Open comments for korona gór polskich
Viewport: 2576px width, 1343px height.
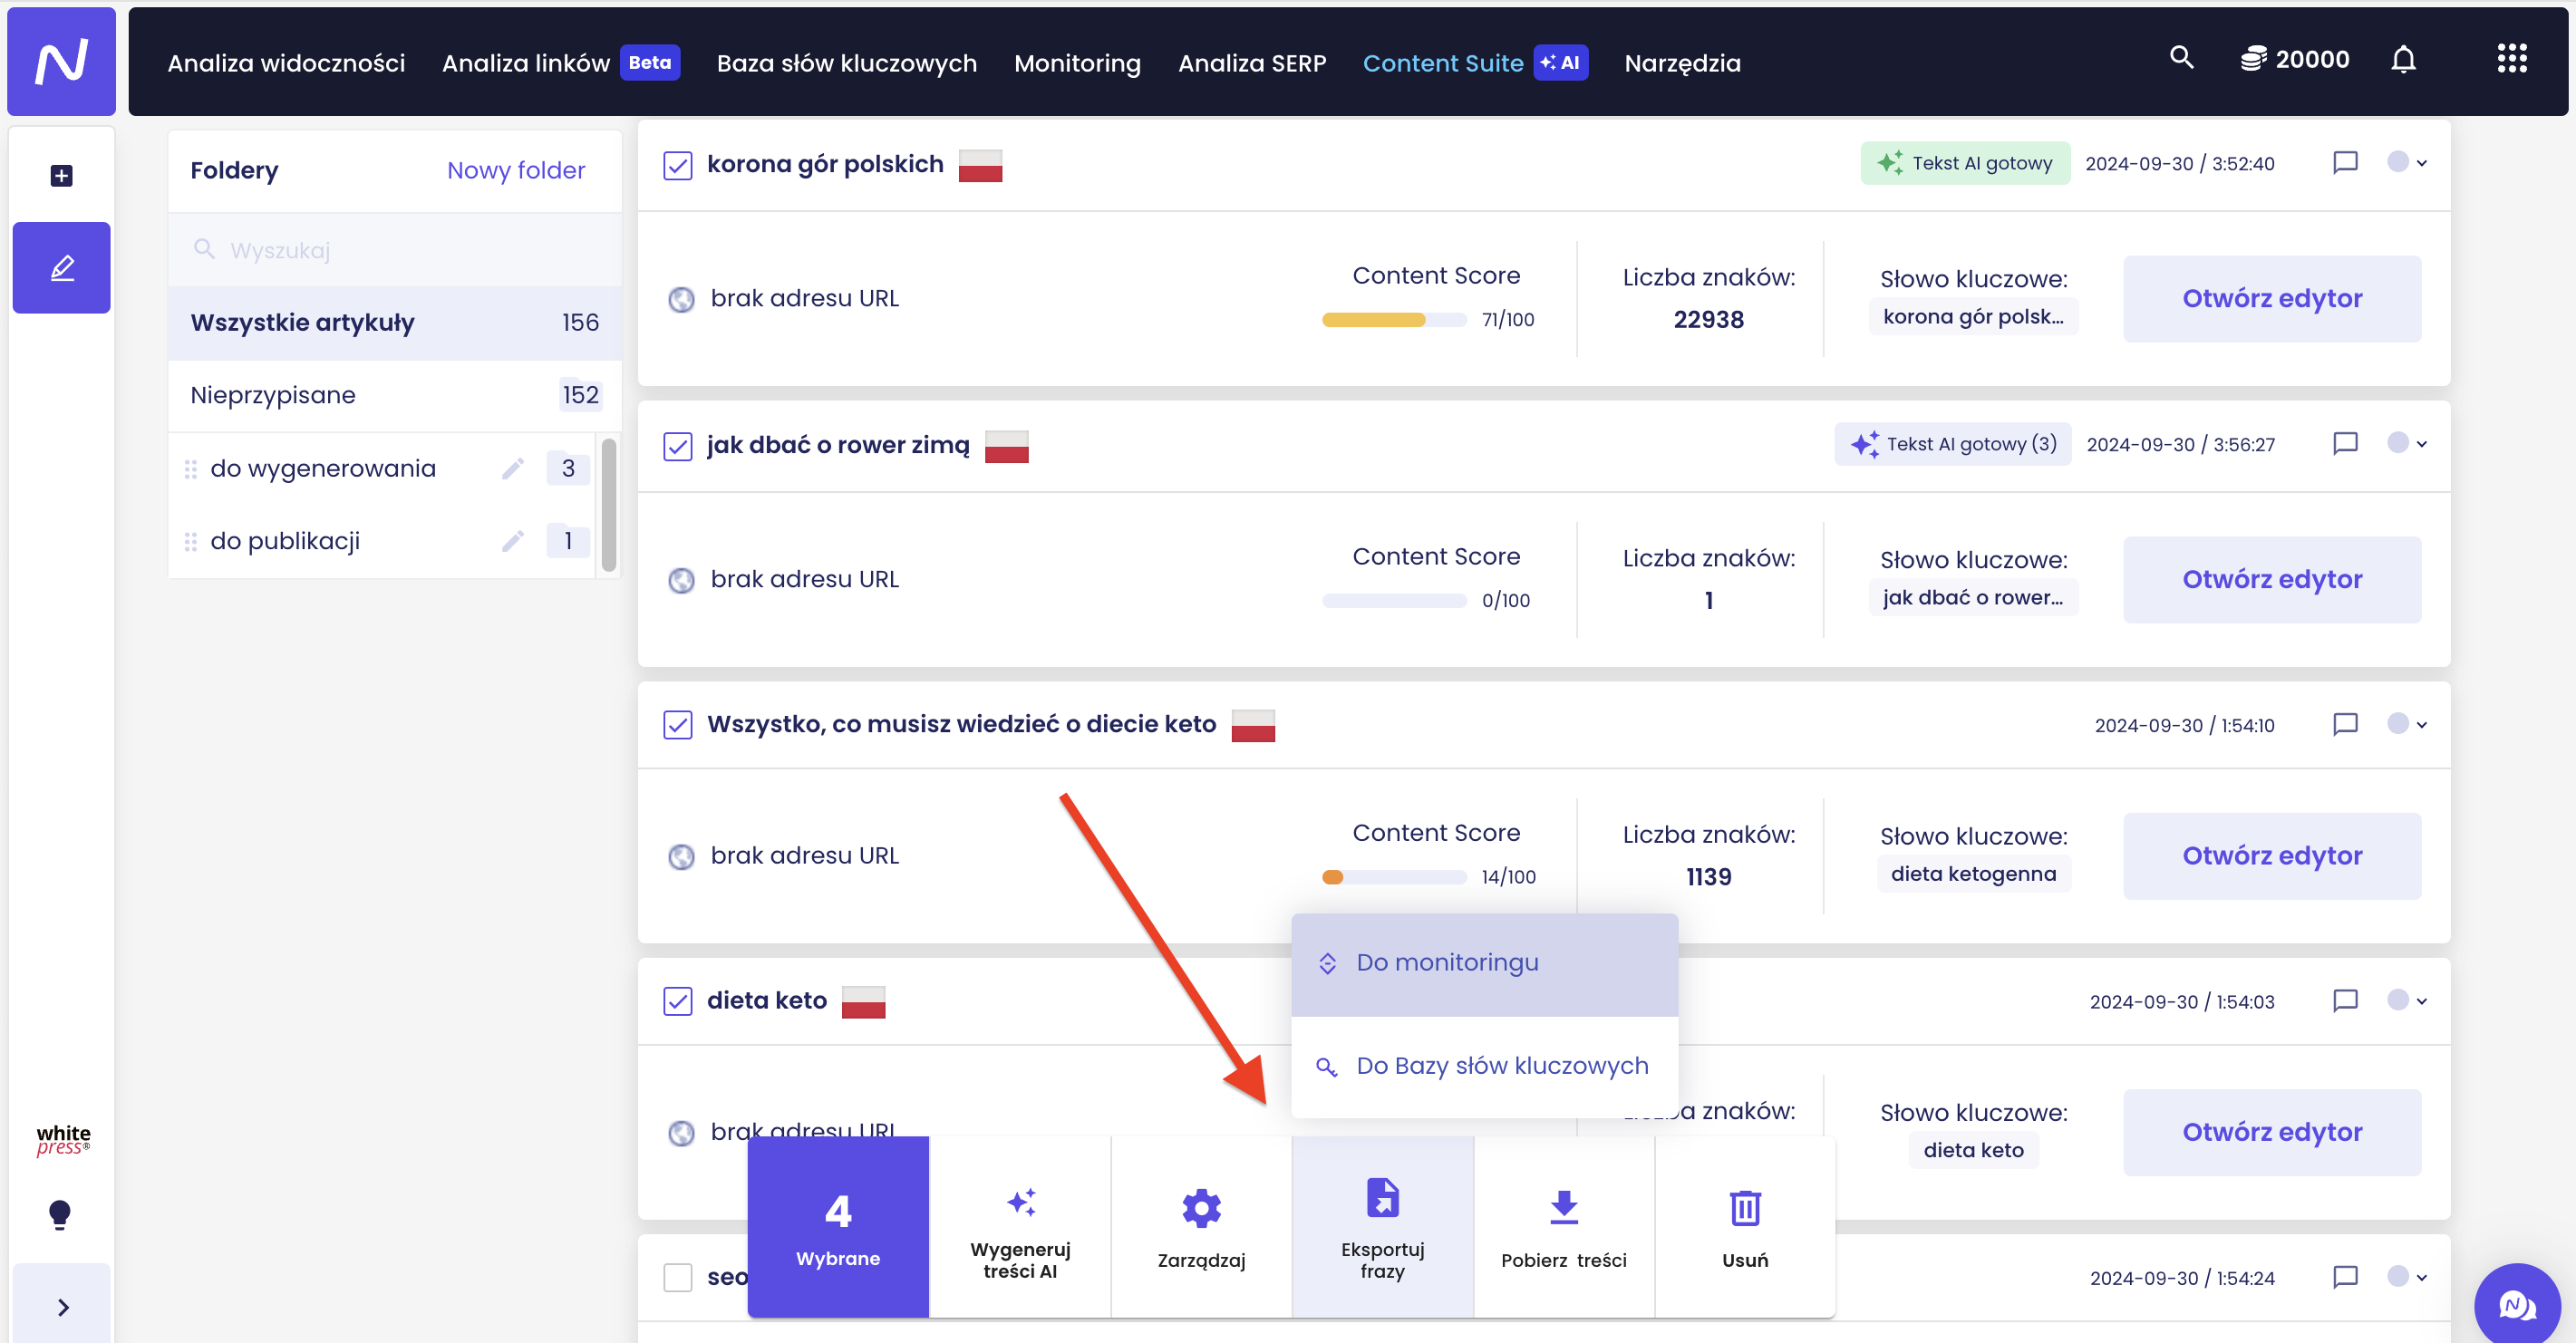(2345, 162)
